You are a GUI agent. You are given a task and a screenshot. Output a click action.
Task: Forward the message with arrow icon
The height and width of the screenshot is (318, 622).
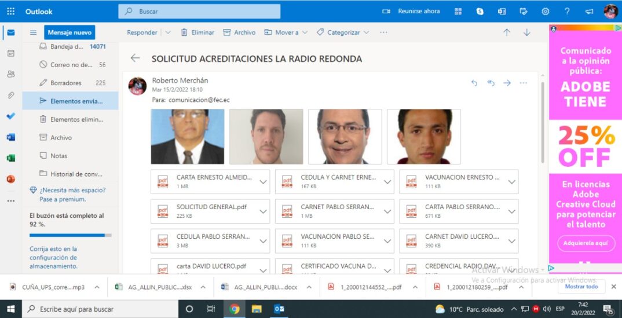coord(507,83)
